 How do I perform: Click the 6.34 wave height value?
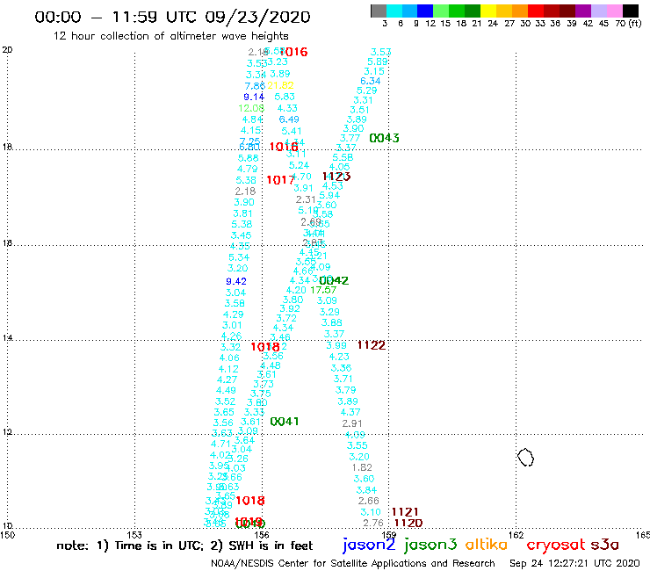(370, 81)
